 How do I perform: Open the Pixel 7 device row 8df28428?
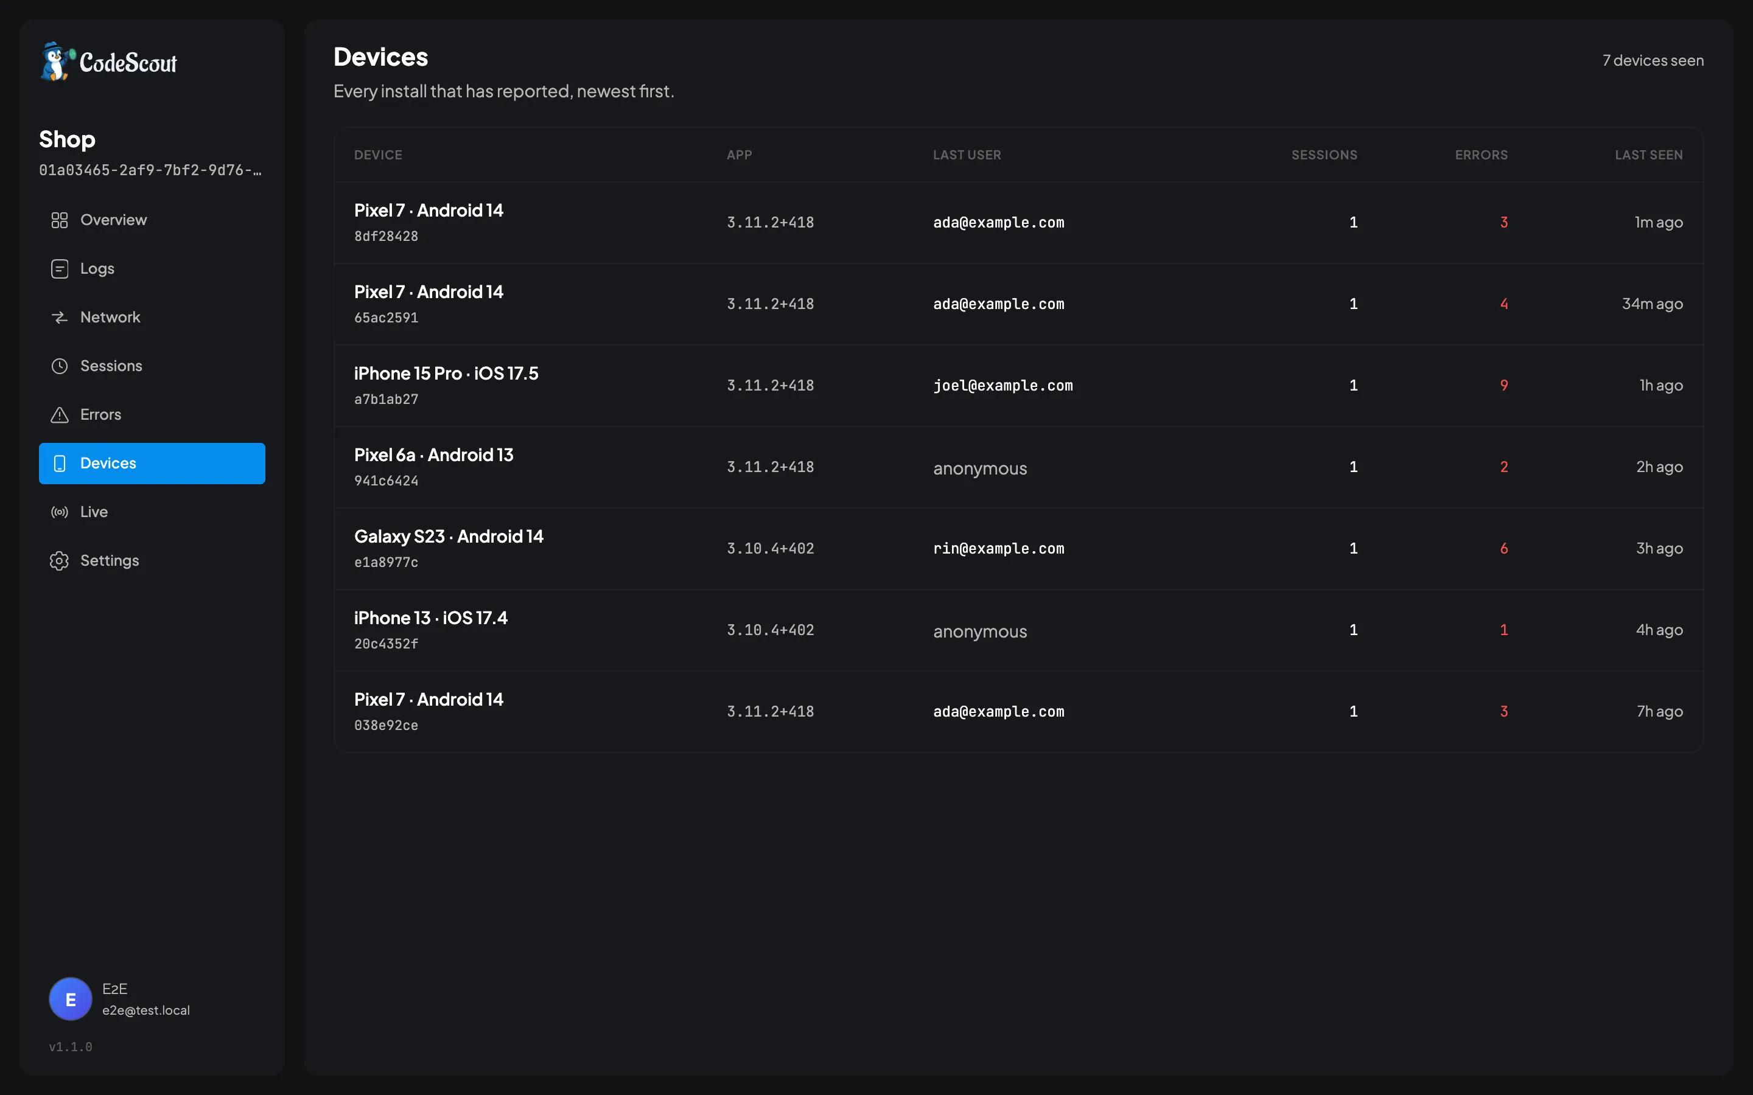[1018, 222]
